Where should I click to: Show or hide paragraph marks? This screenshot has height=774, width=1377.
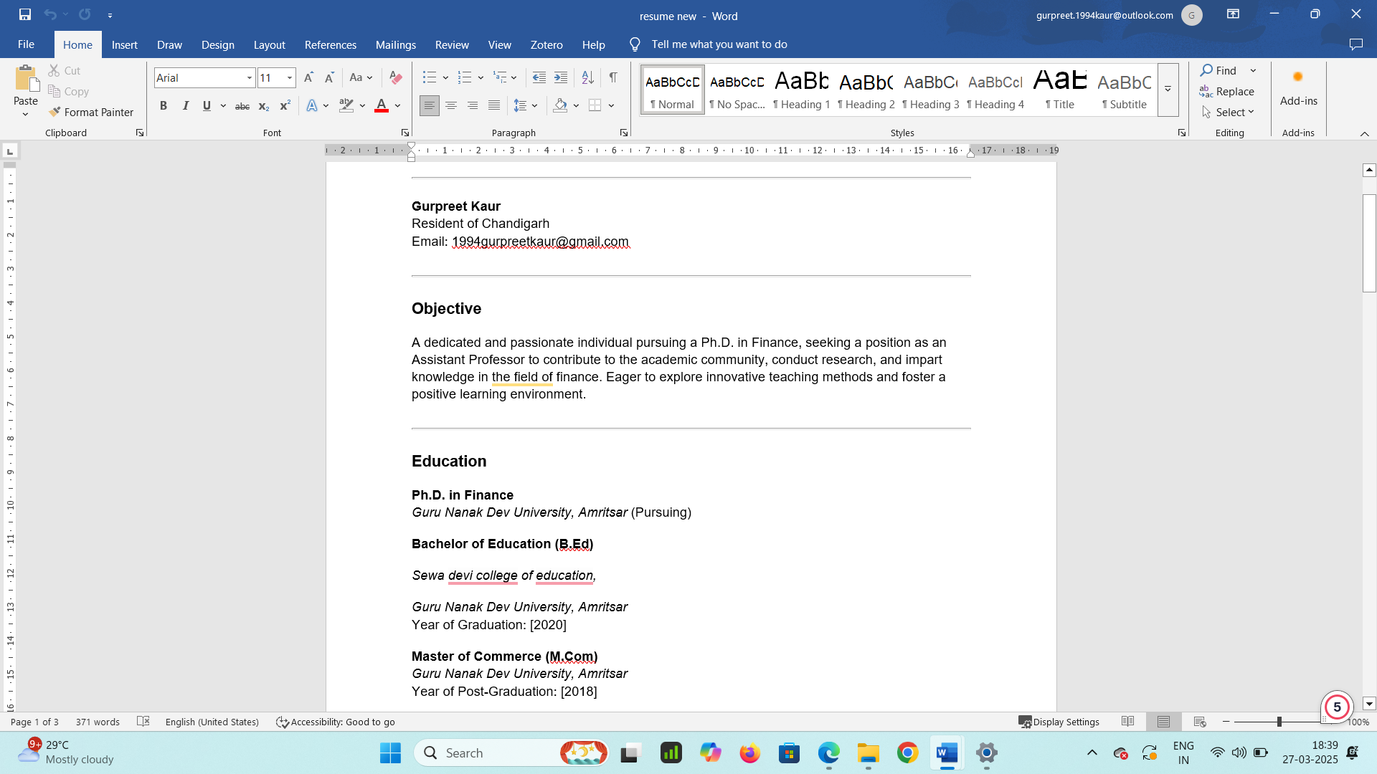click(x=613, y=77)
